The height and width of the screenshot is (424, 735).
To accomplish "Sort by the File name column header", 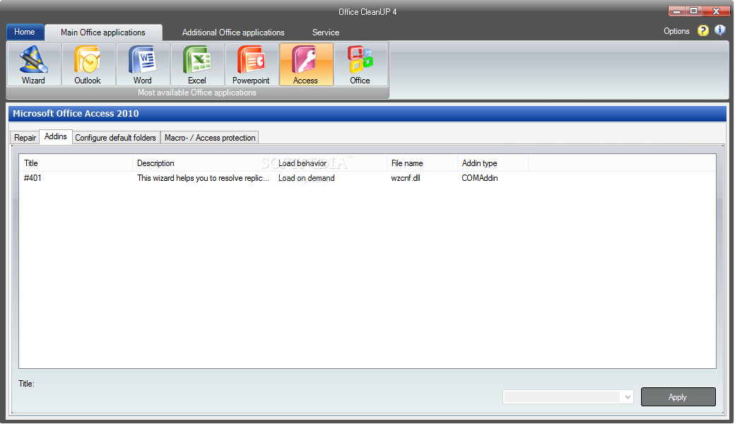I will pyautogui.click(x=422, y=163).
